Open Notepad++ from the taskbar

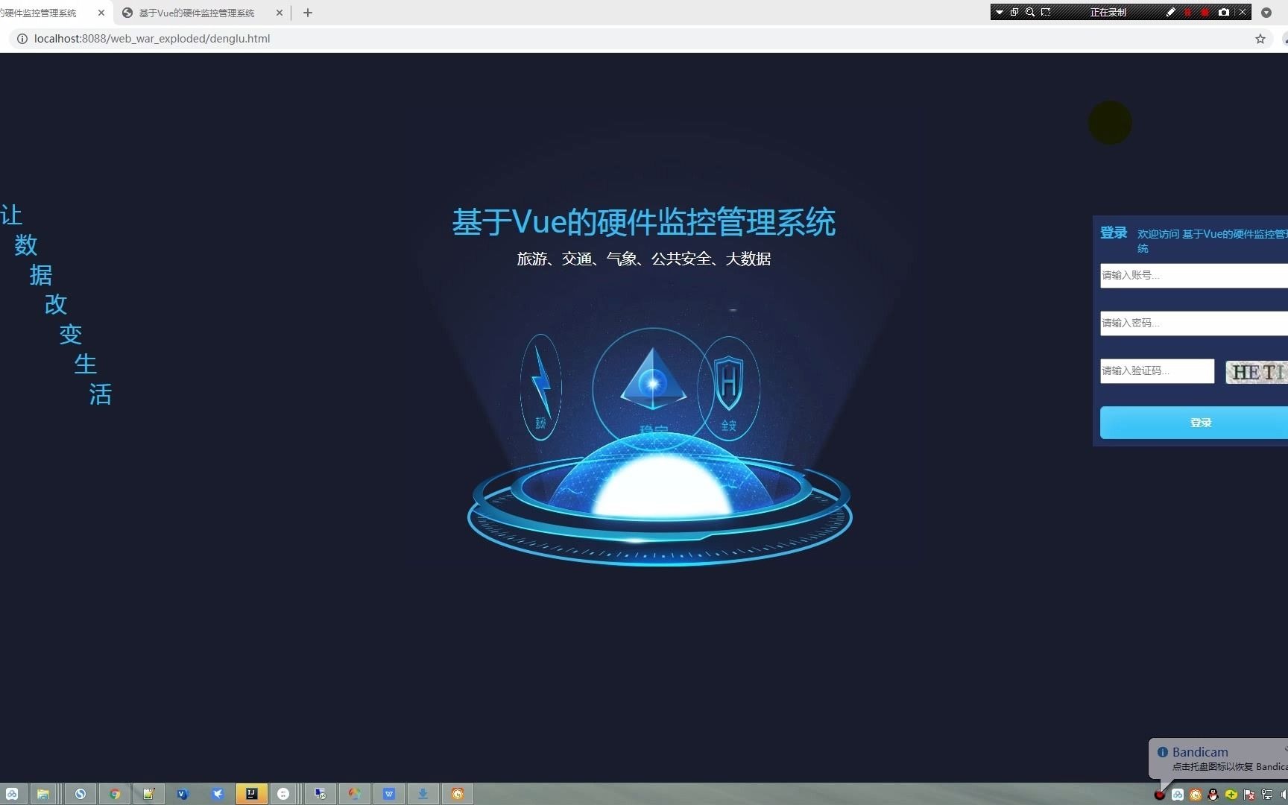point(148,794)
